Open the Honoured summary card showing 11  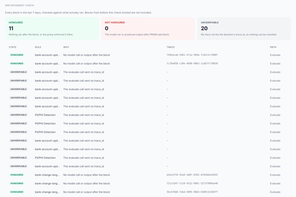click(52, 29)
